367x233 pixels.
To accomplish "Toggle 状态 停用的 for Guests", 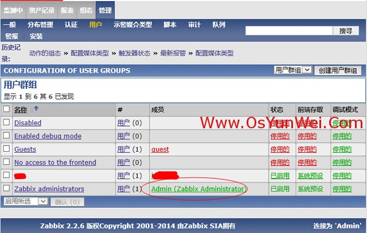I will coord(280,149).
